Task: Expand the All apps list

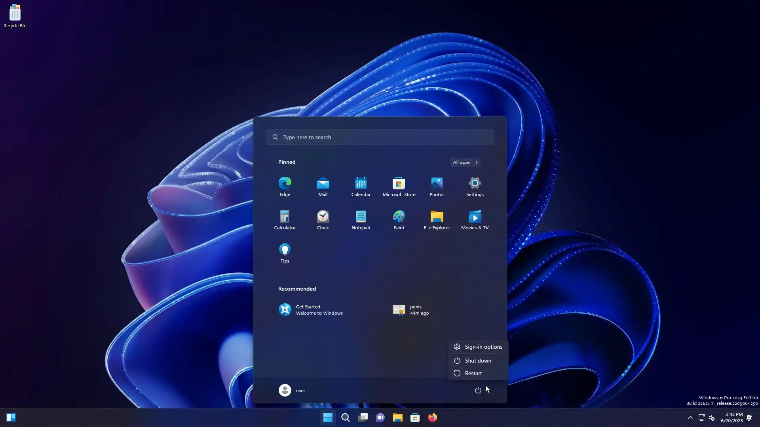Action: tap(465, 162)
